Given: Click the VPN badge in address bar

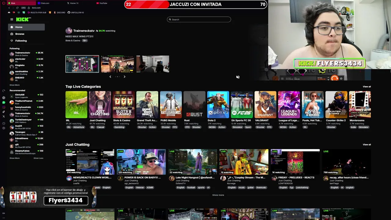Looking at the screenshot, I should pyautogui.click(x=24, y=8).
